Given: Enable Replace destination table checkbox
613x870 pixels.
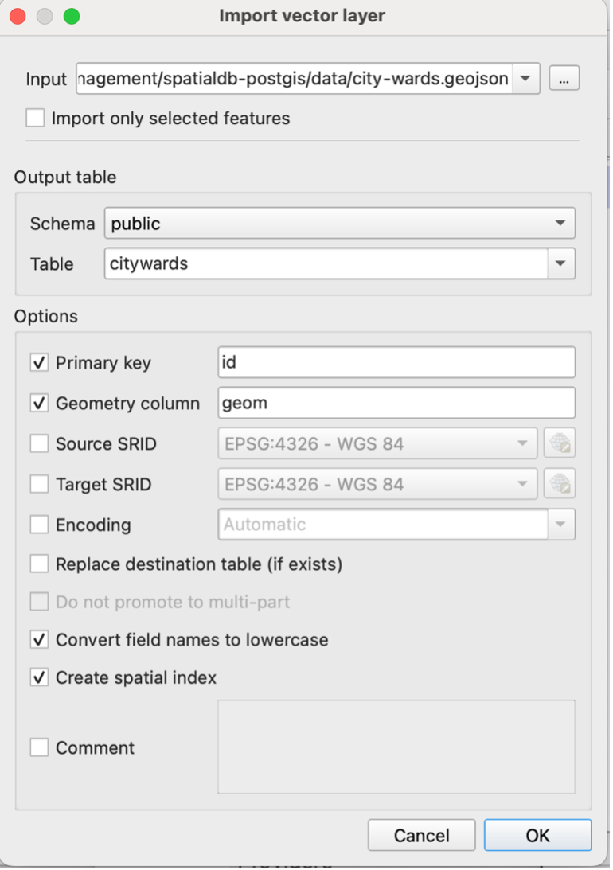Looking at the screenshot, I should [x=39, y=564].
